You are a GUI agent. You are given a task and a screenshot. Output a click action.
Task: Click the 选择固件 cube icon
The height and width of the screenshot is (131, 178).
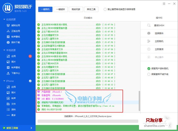point(149,33)
